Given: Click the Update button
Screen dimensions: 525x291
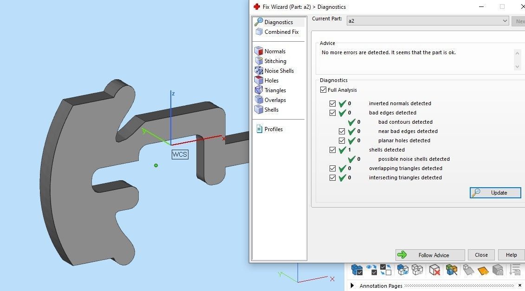Looking at the screenshot, I should coord(495,193).
